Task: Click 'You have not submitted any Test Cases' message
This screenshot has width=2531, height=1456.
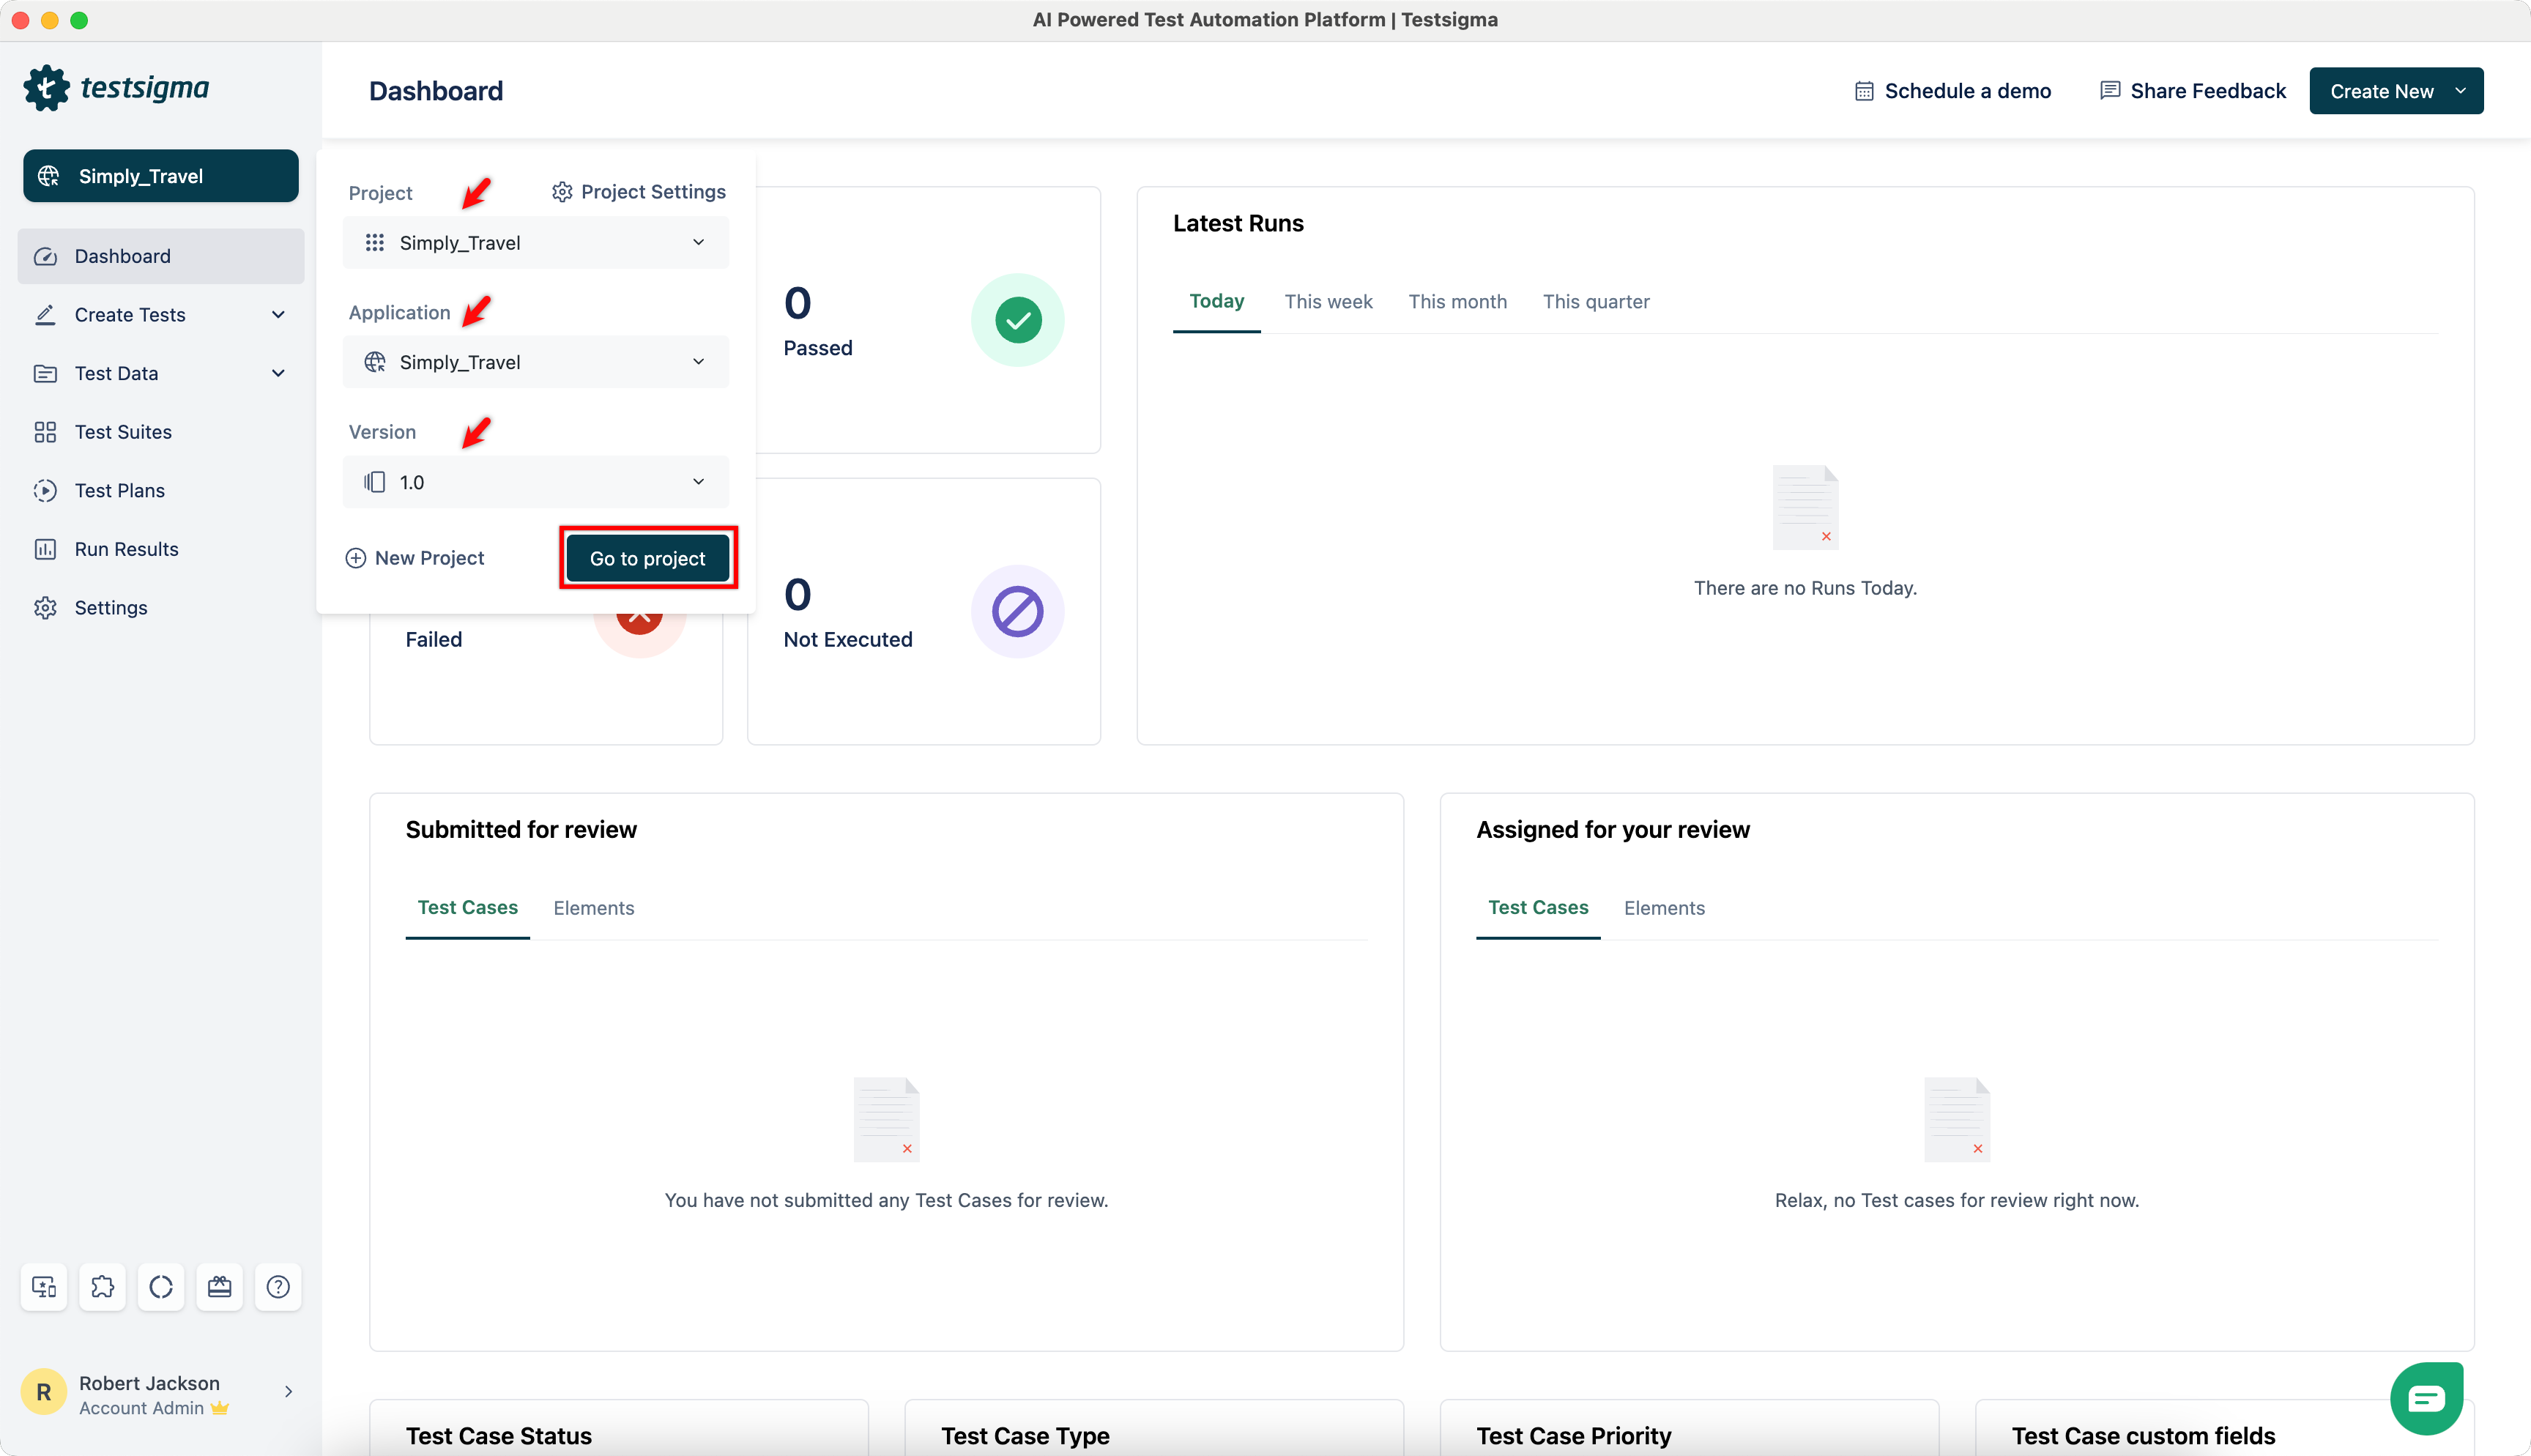Action: pyautogui.click(x=887, y=1200)
